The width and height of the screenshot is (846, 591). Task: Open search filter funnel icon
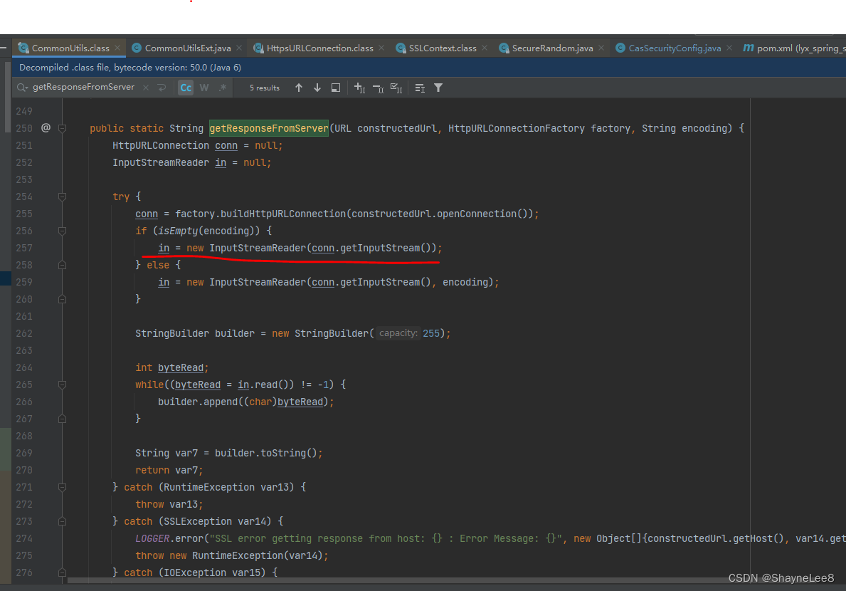(x=438, y=88)
